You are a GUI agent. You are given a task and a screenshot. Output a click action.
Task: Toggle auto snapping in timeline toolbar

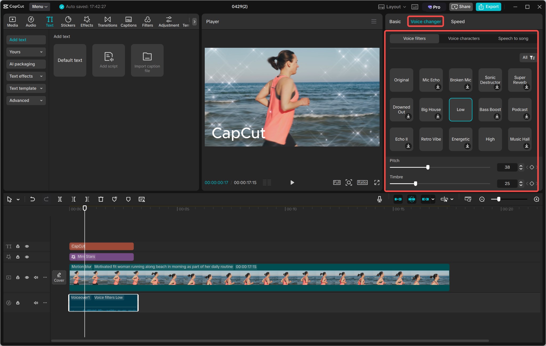(x=412, y=199)
